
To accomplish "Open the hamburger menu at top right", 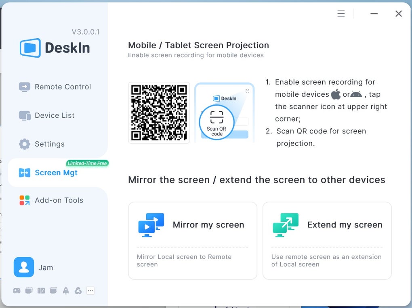I will (x=341, y=13).
